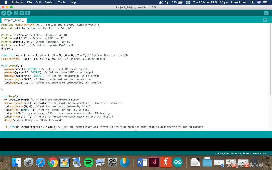This screenshot has width=272, height=170.
Task: Click the 'const int rs = 8' line
Action: [x=65, y=55]
